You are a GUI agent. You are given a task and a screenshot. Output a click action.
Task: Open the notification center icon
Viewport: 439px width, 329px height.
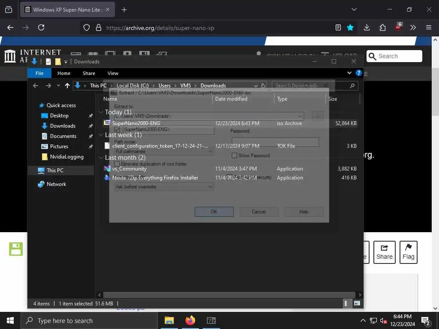[x=425, y=321]
